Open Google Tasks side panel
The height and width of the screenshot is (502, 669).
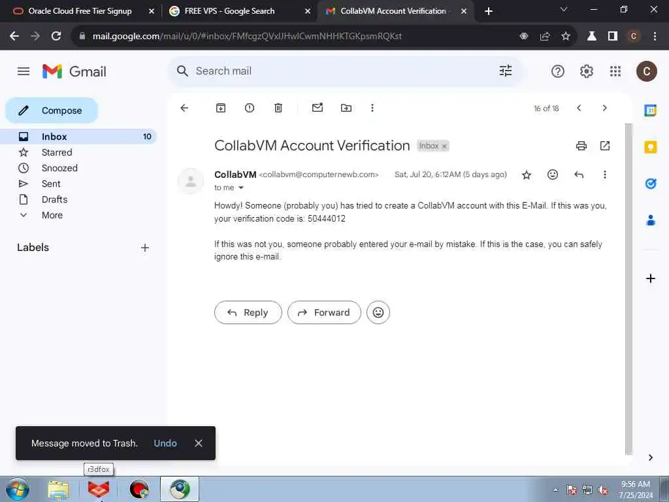(x=650, y=184)
